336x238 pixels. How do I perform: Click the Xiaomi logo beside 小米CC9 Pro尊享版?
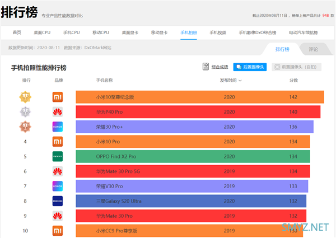(58, 231)
